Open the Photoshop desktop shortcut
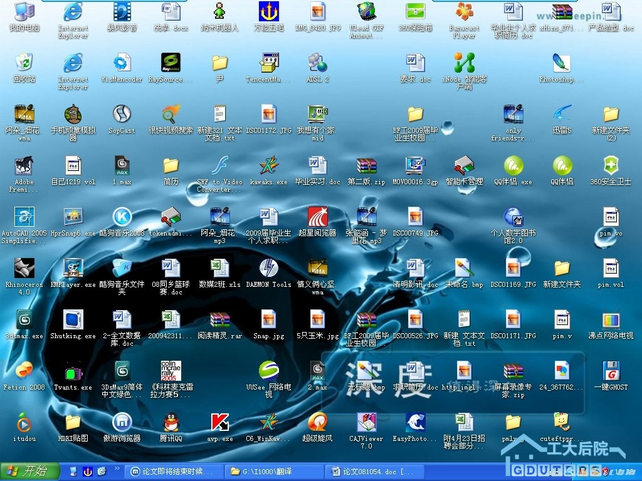 coord(561,63)
